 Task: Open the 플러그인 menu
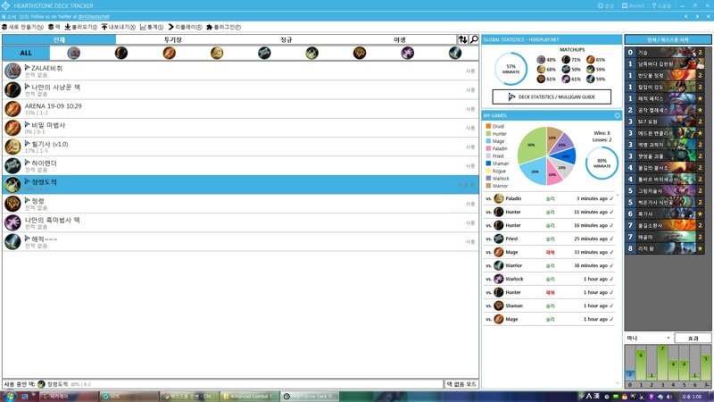224,27
